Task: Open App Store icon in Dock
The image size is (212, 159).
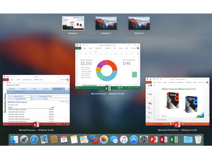Action: coord(134,139)
